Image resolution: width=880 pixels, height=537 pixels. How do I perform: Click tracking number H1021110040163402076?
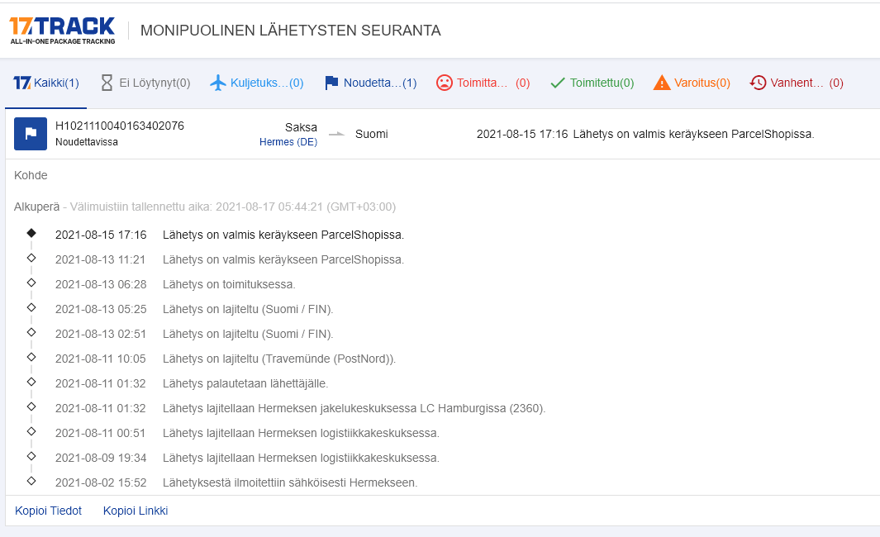(120, 126)
